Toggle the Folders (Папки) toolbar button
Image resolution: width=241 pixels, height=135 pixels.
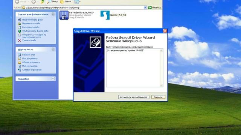click(x=66, y=1)
